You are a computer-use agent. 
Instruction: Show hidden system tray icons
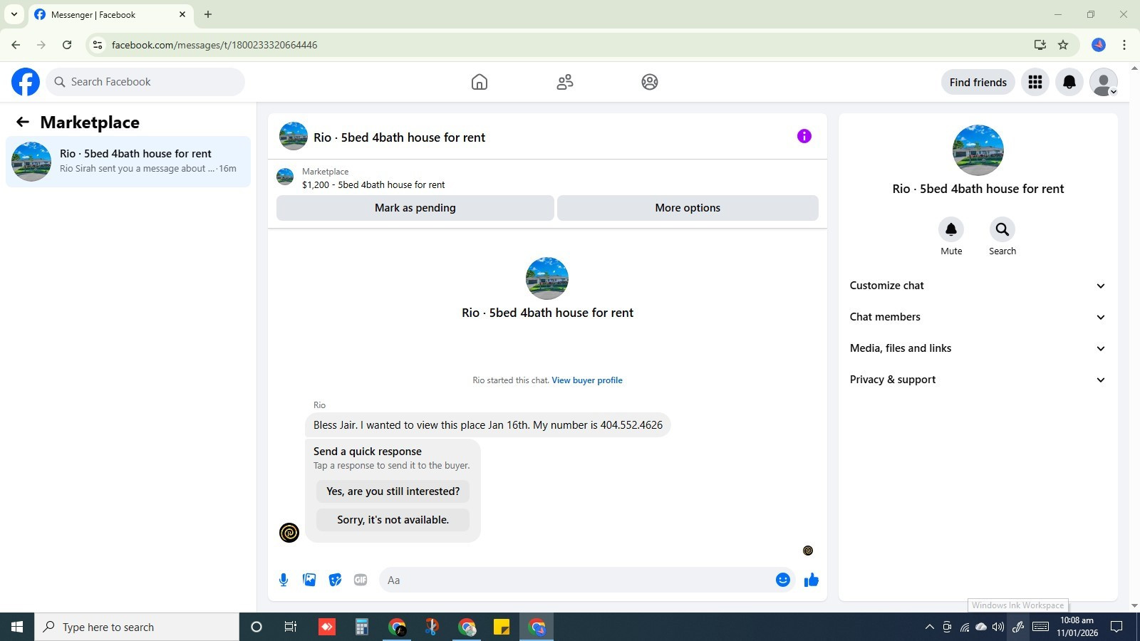click(x=929, y=627)
